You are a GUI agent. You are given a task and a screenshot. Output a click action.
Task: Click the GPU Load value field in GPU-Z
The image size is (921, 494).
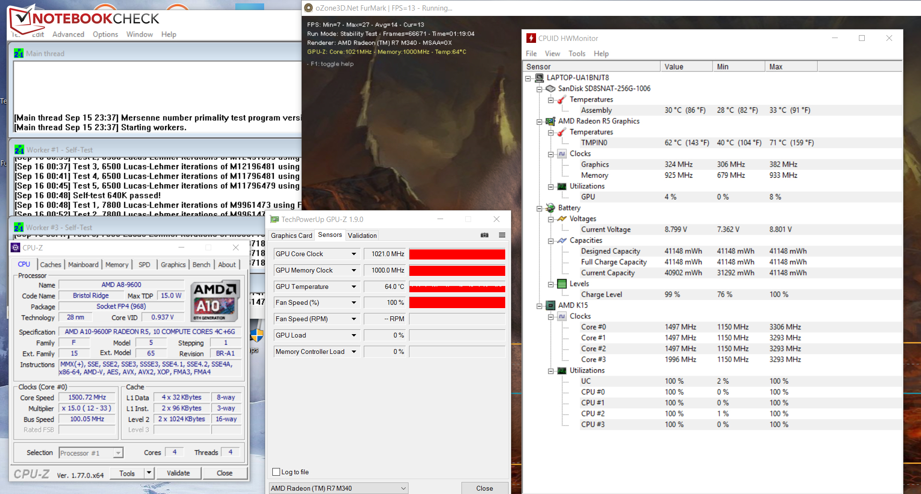coord(385,335)
